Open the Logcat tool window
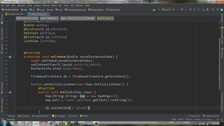The height and width of the screenshot is (126, 224). [23, 116]
